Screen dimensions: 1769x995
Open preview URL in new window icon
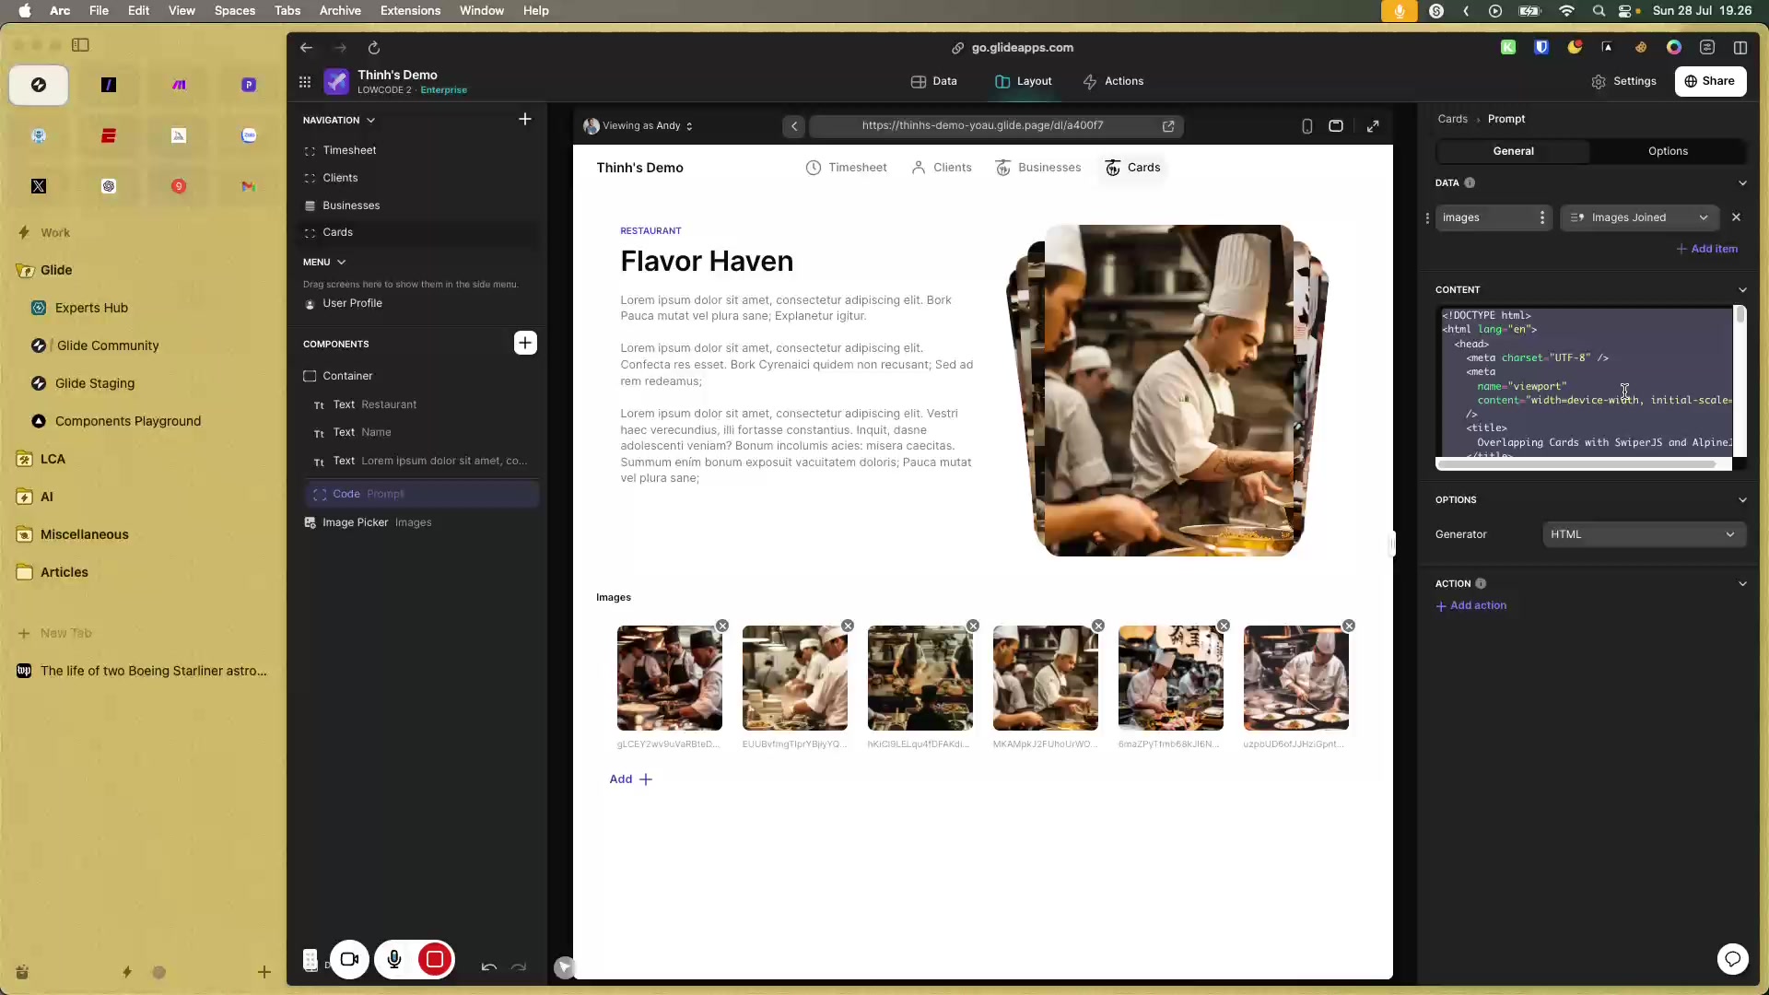1168,126
